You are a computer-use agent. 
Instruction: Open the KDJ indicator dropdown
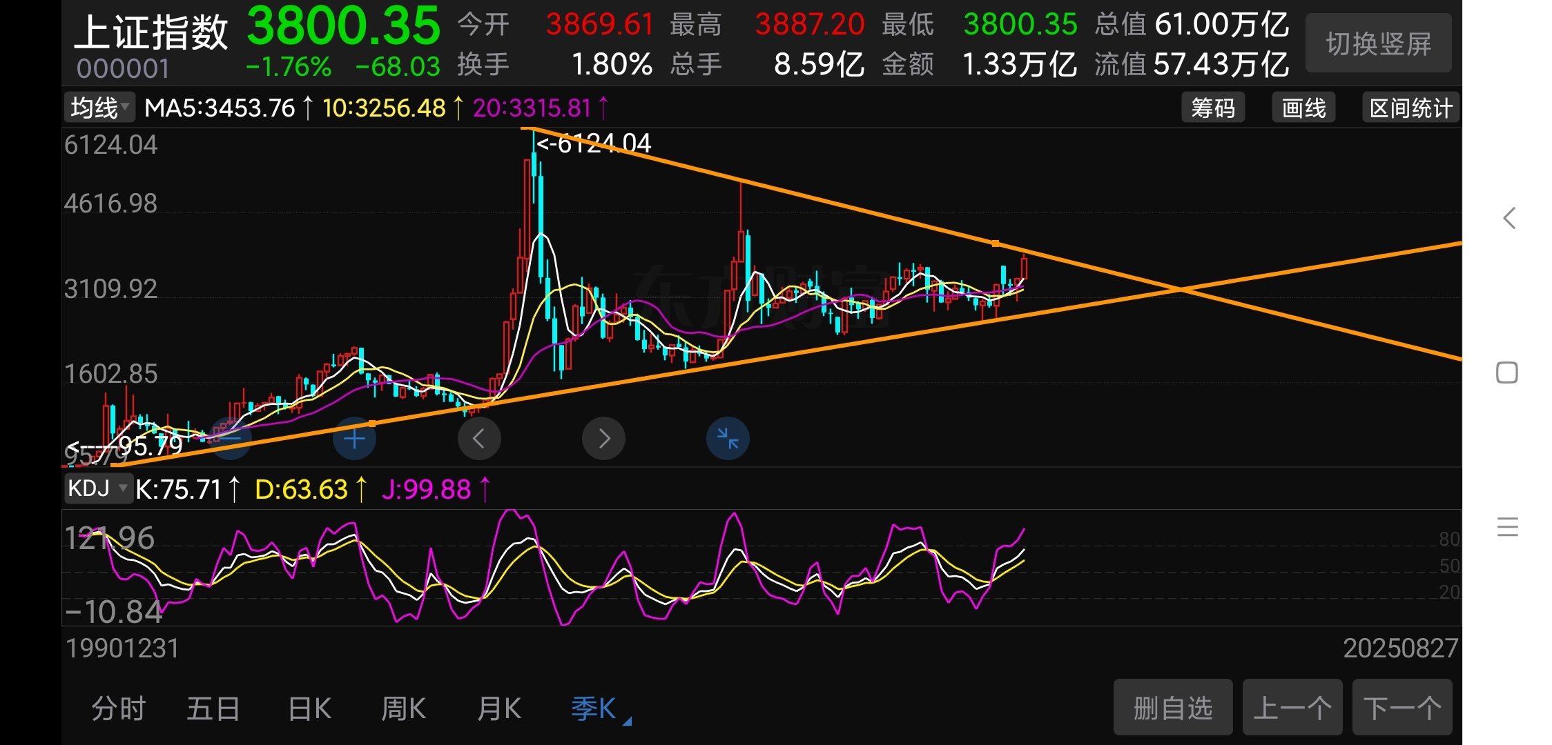pyautogui.click(x=98, y=488)
